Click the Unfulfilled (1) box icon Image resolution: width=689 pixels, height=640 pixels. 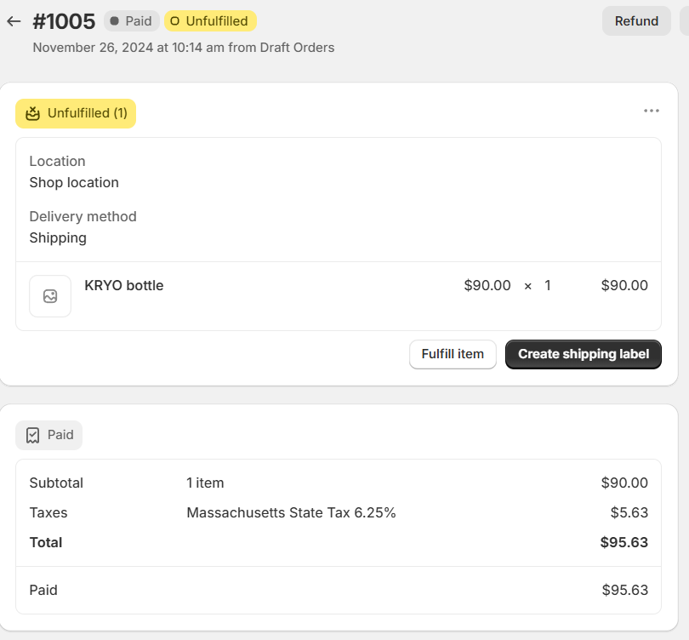[x=32, y=113]
